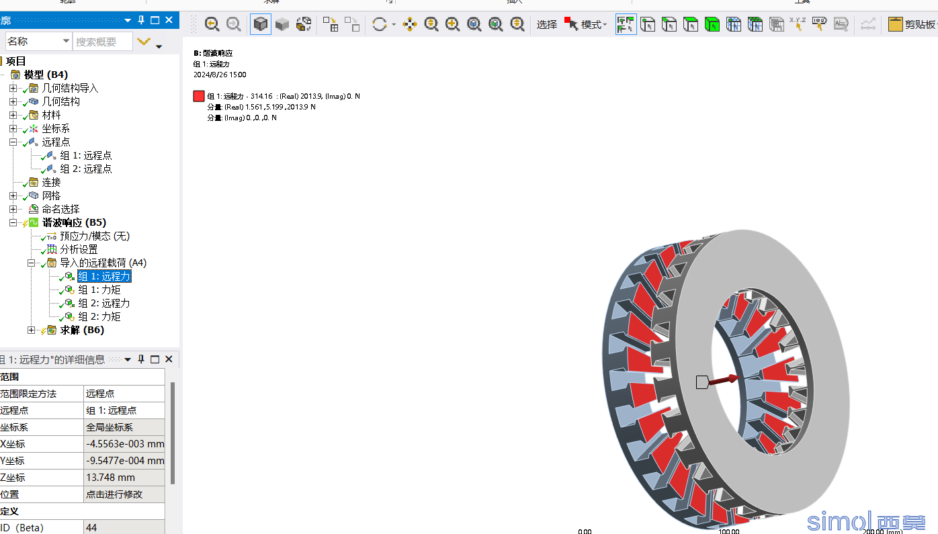Select 模型 (B4) in the tree
Viewport: 938px width, 534px height.
[x=46, y=75]
